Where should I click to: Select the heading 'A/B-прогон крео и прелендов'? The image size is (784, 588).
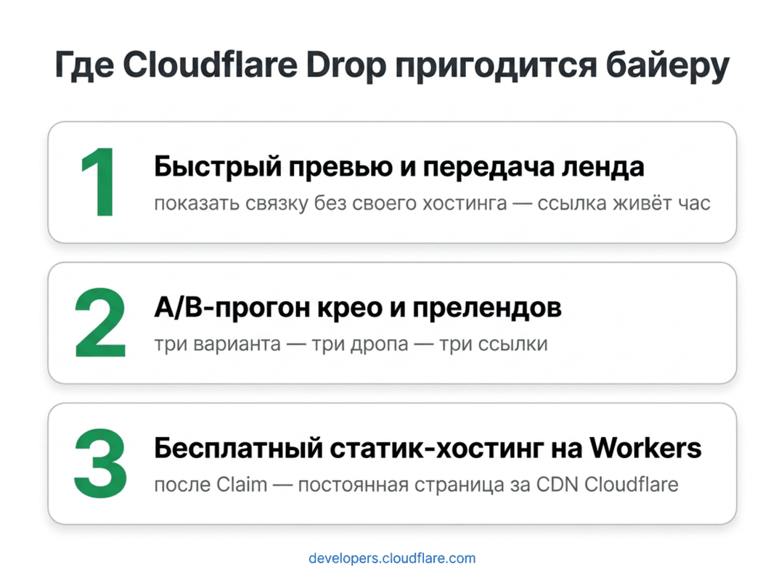357,308
